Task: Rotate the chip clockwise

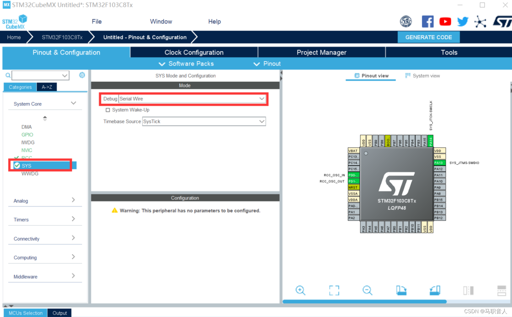Action: (401, 290)
